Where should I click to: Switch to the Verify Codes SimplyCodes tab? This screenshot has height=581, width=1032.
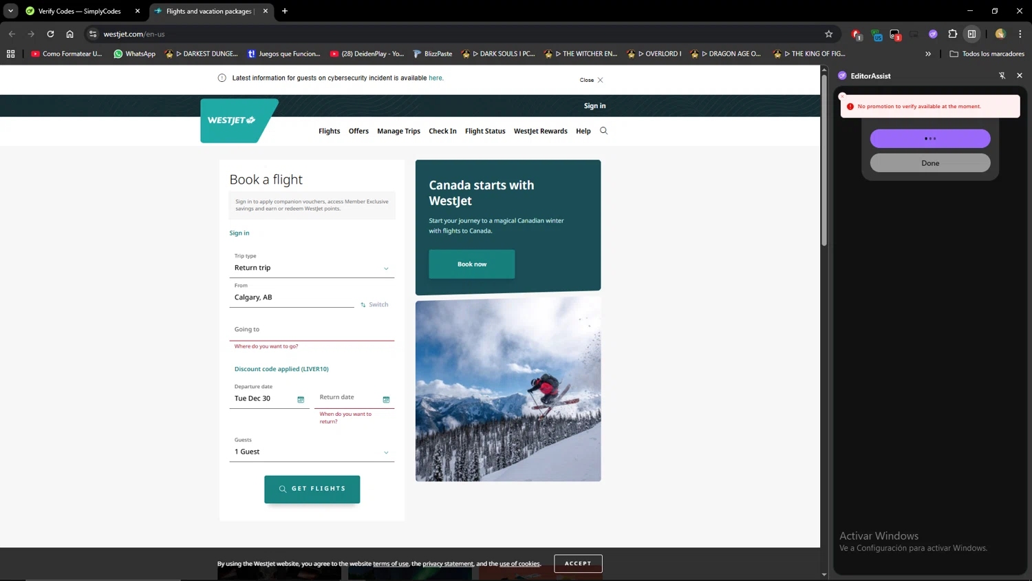tap(79, 11)
